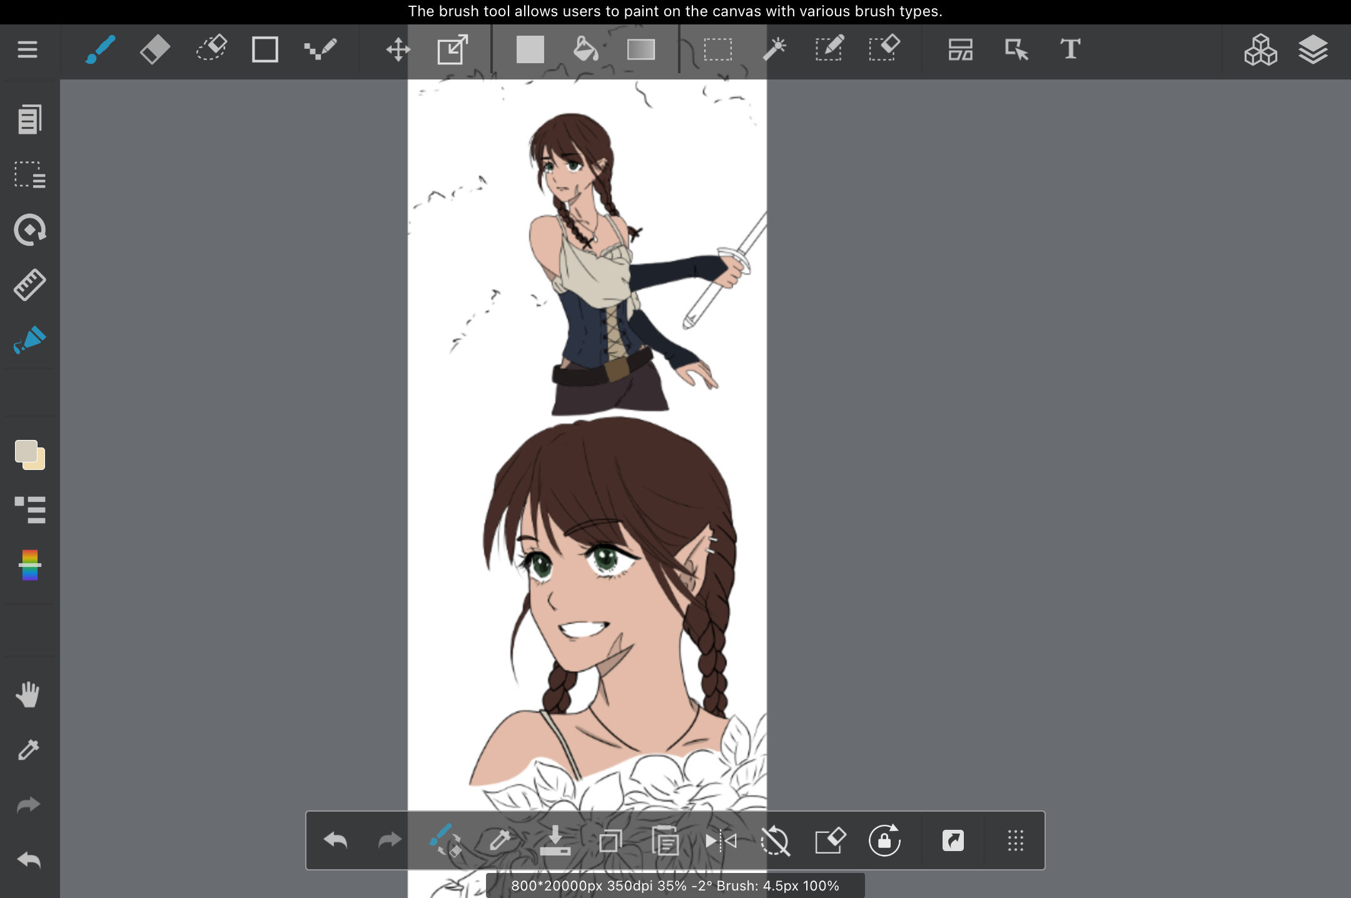
Task: Open the Layers panel
Action: (x=1313, y=49)
